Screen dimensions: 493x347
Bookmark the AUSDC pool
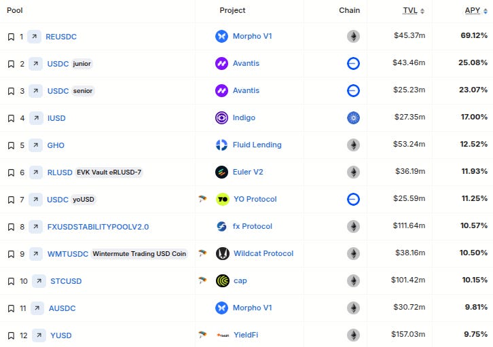[x=11, y=308]
